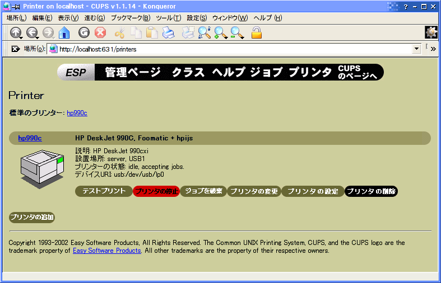Click the テストプリント button
Viewport: 441px width, 283px height.
(104, 191)
